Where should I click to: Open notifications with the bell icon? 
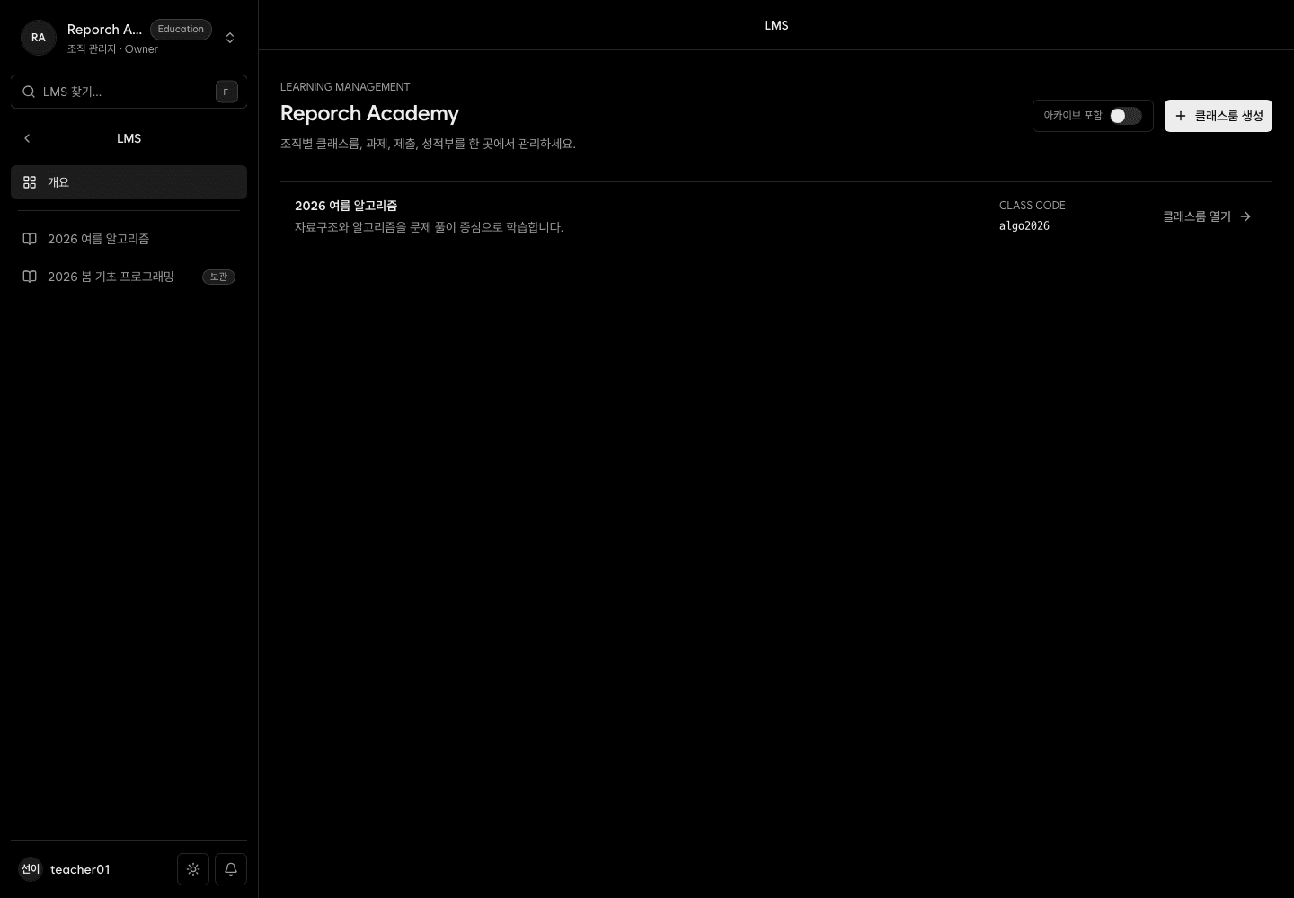coord(231,869)
